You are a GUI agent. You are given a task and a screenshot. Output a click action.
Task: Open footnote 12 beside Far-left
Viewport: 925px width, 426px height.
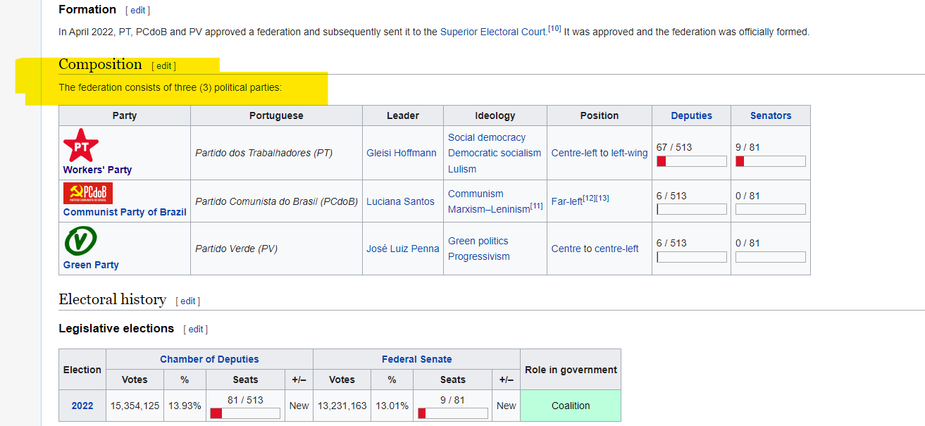pos(590,198)
